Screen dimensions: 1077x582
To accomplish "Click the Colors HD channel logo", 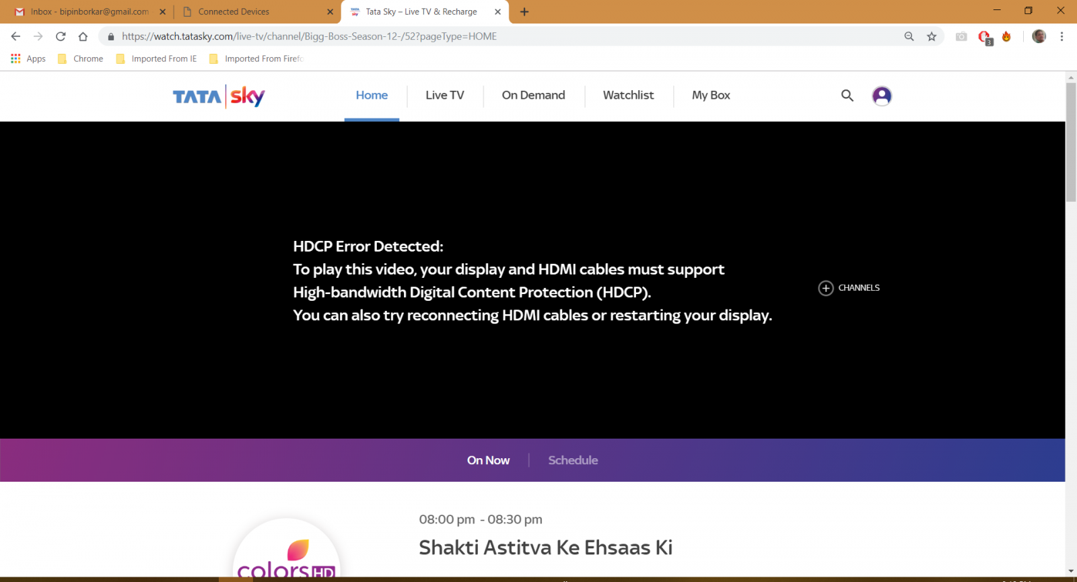I will [x=287, y=548].
